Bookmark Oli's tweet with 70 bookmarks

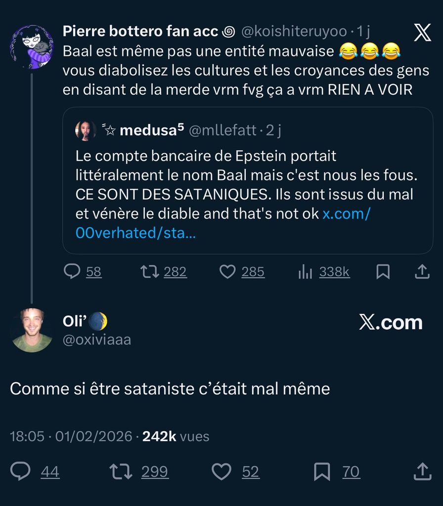click(322, 471)
